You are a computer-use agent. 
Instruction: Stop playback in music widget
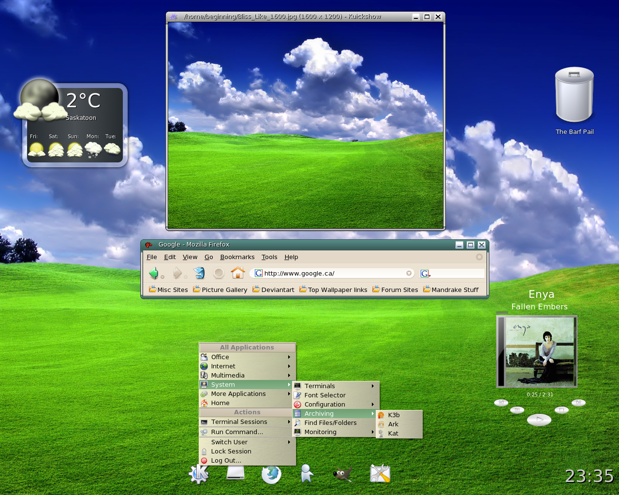click(x=561, y=410)
